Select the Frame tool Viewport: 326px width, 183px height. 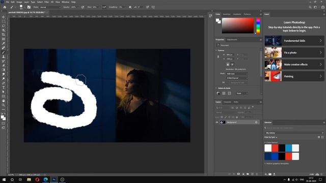tap(4, 39)
